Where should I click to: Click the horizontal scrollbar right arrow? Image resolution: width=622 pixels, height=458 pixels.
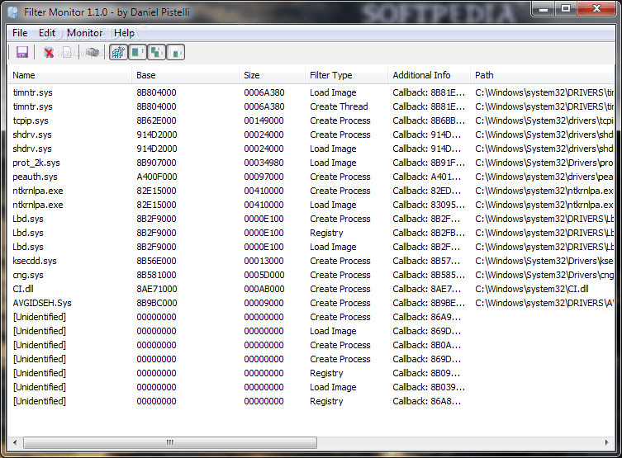[607, 442]
